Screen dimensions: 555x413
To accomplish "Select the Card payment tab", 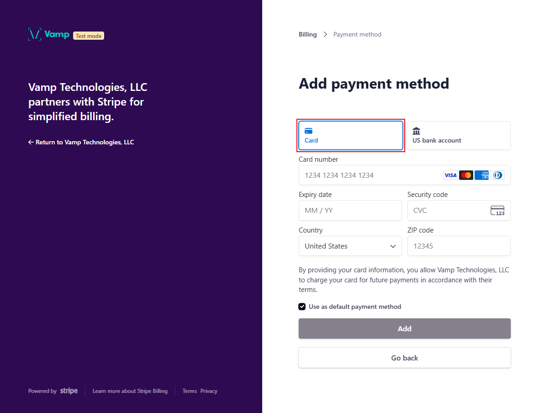I will (x=351, y=136).
